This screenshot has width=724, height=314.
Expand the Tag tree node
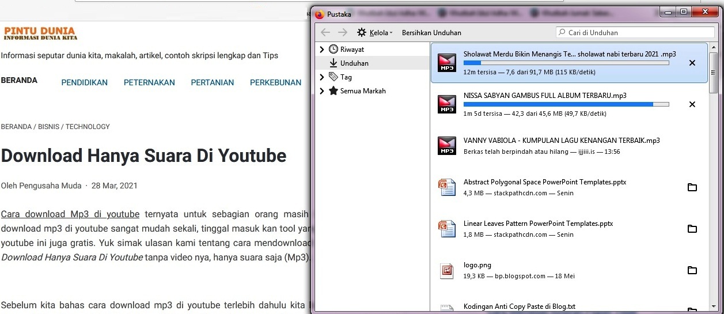(x=322, y=77)
